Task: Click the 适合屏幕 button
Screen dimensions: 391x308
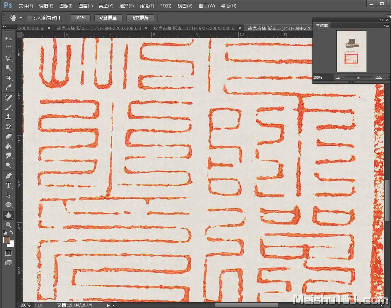Action: [x=108, y=18]
